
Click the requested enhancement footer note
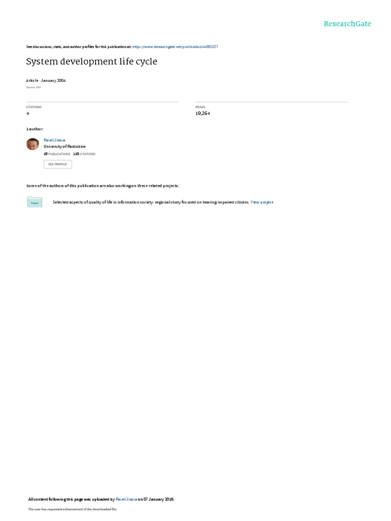72,509
